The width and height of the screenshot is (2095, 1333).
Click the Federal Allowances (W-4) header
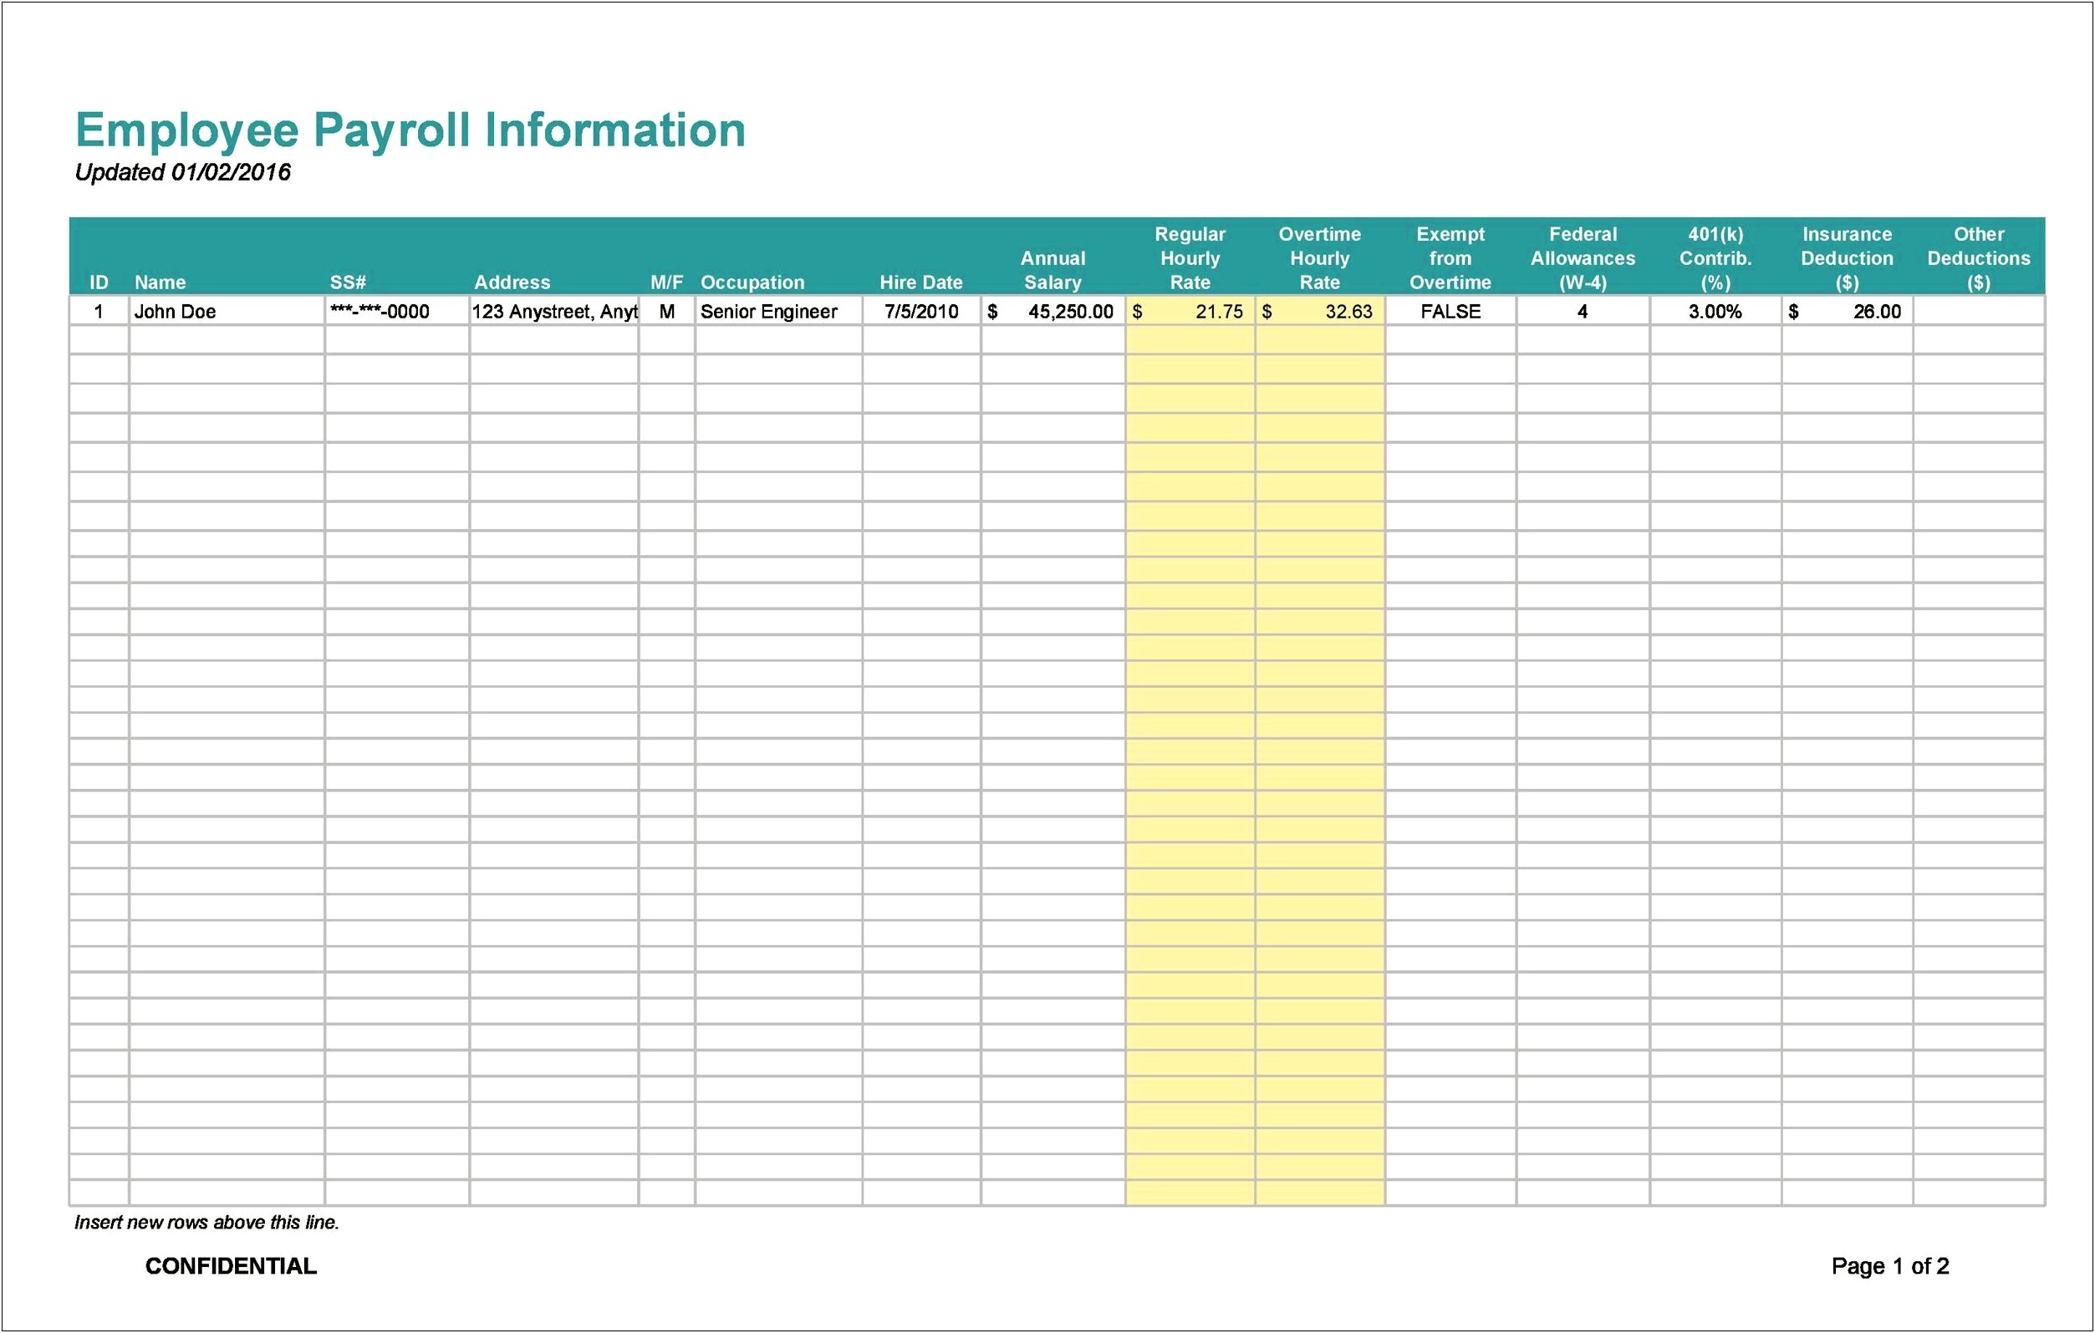click(x=1583, y=258)
